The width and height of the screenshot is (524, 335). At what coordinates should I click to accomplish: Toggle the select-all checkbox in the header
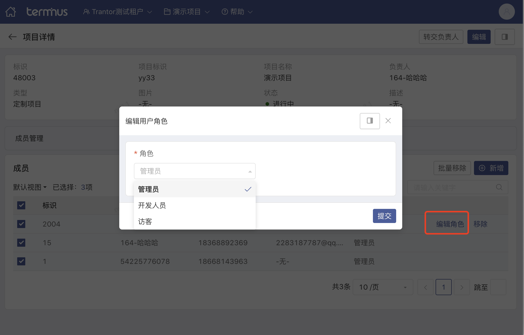(21, 205)
